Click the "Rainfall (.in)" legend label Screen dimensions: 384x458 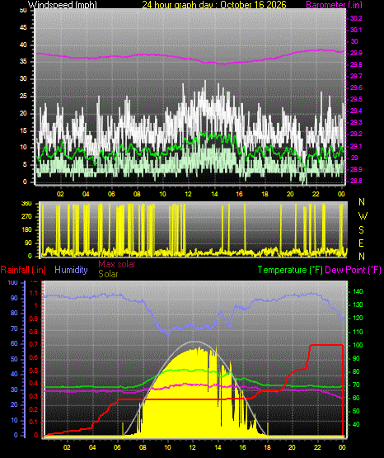tap(23, 270)
